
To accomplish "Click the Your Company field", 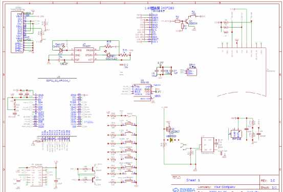I will (225, 187).
